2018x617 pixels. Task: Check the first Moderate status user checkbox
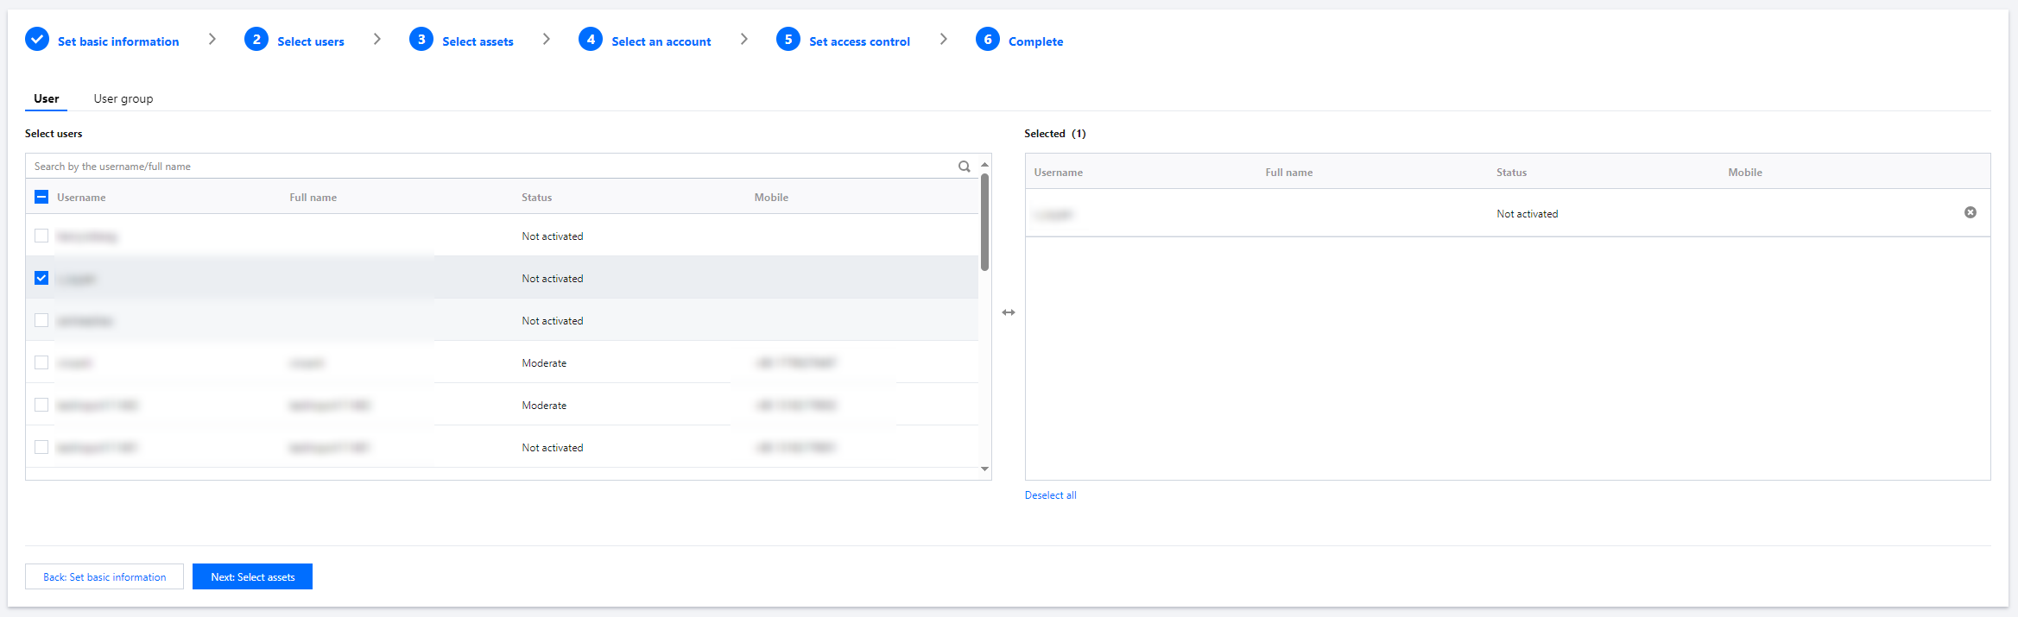(x=41, y=362)
